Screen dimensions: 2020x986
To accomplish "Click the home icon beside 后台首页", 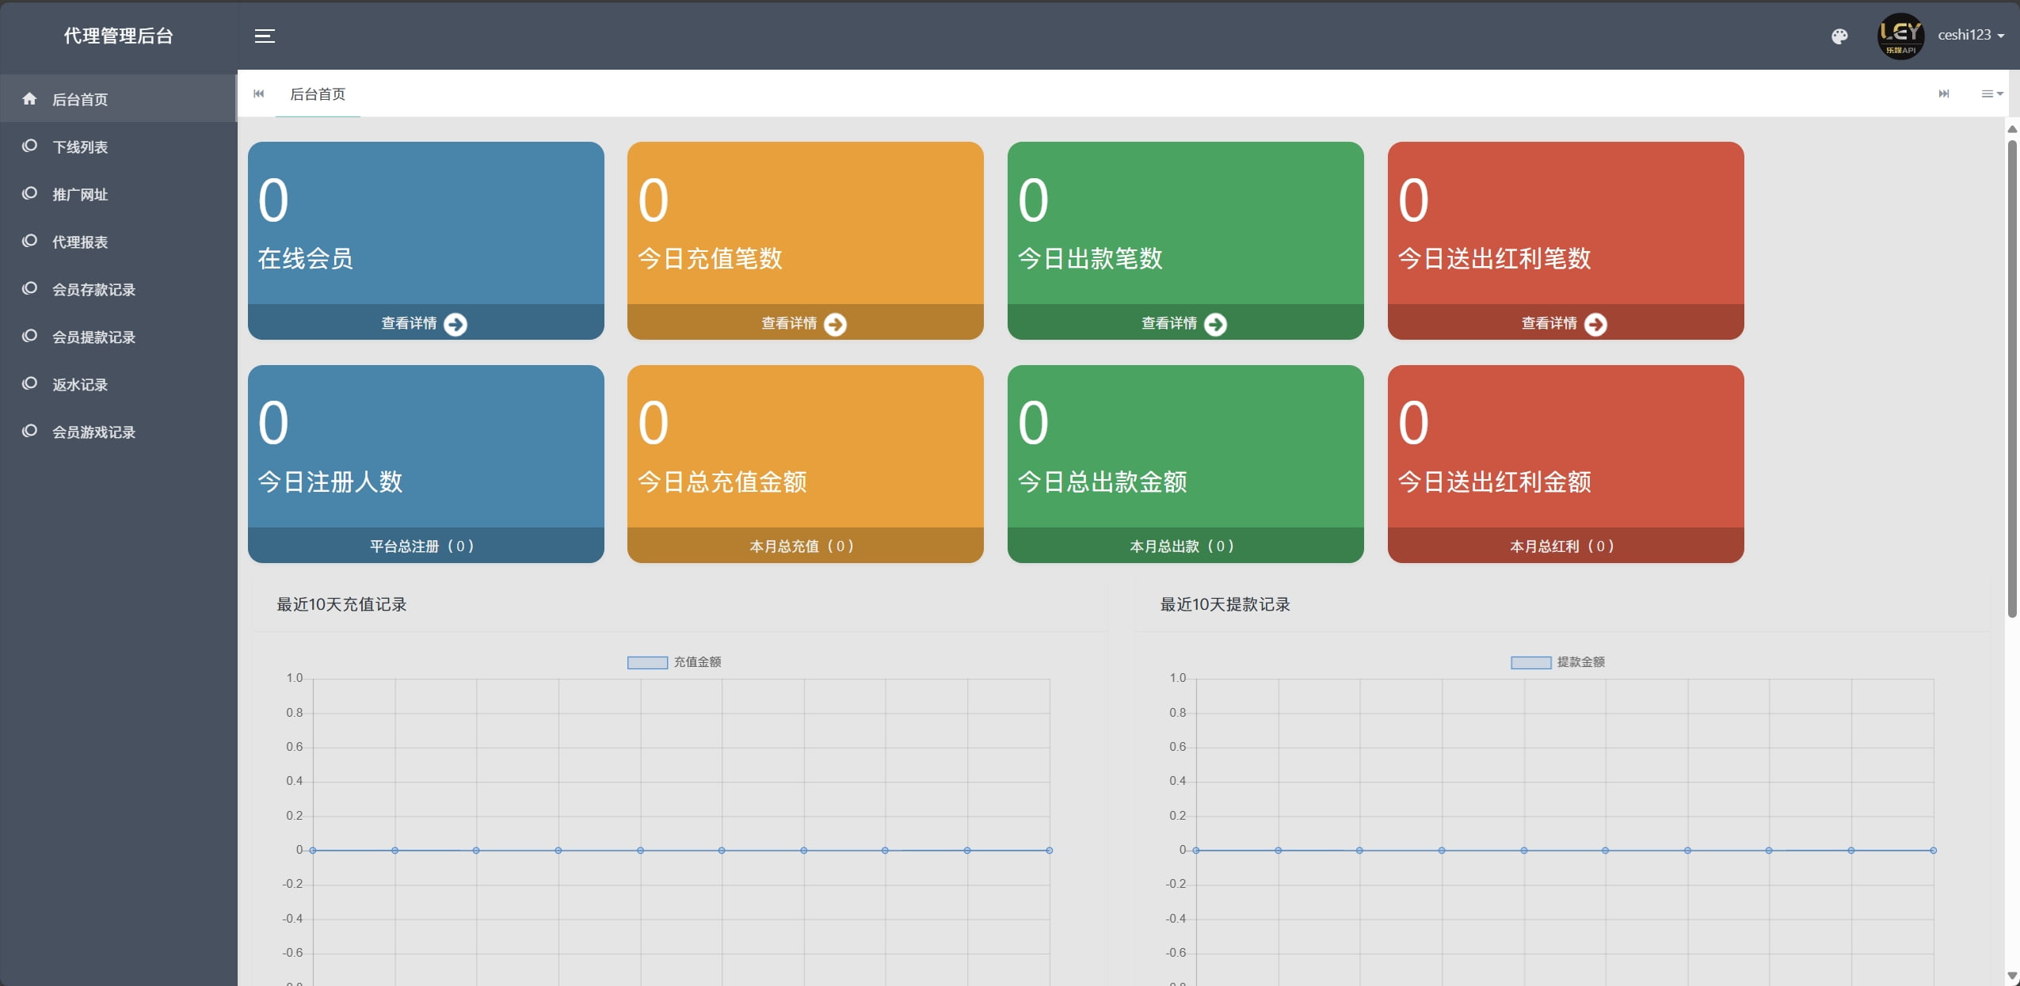I will pos(29,99).
